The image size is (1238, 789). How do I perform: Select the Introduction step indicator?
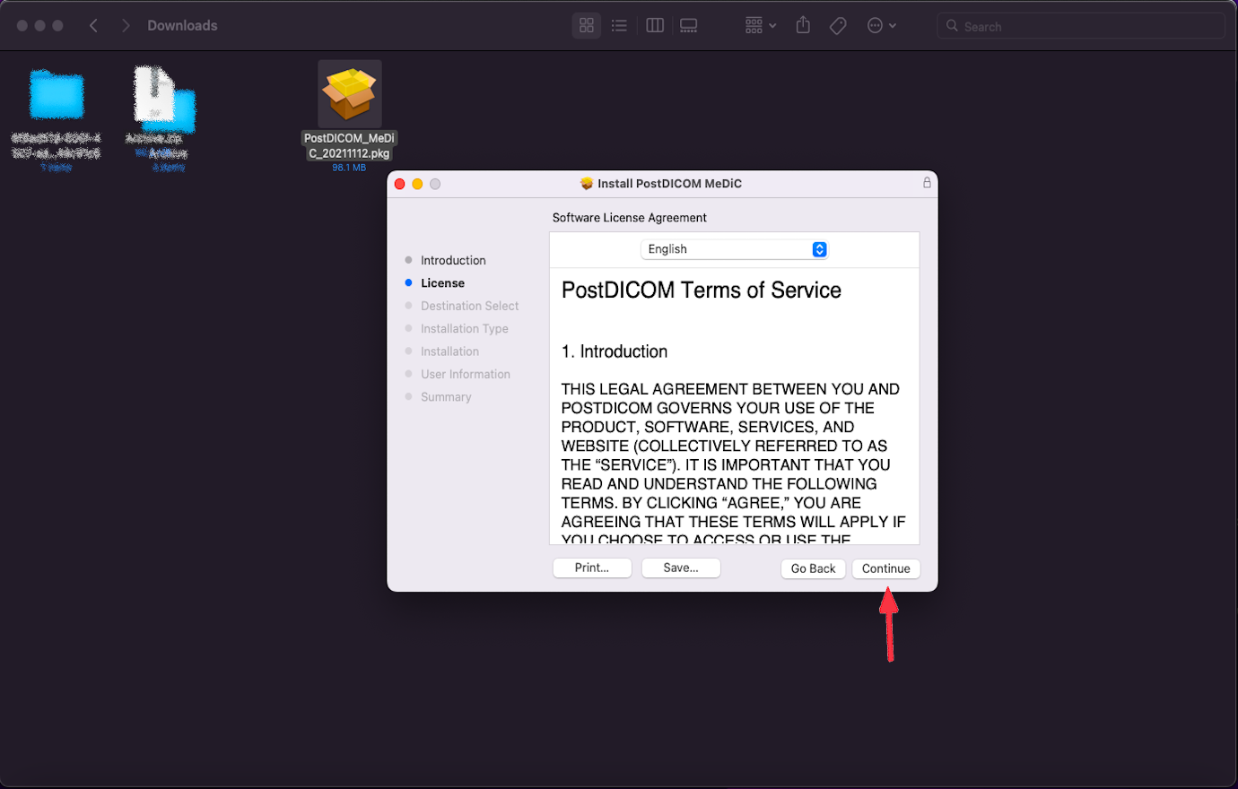[x=410, y=260]
